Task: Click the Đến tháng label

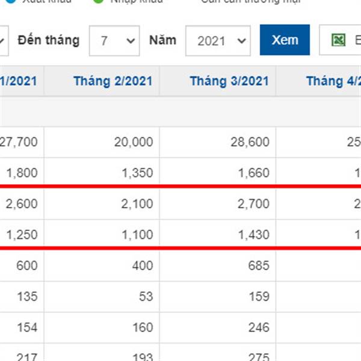Action: [49, 40]
